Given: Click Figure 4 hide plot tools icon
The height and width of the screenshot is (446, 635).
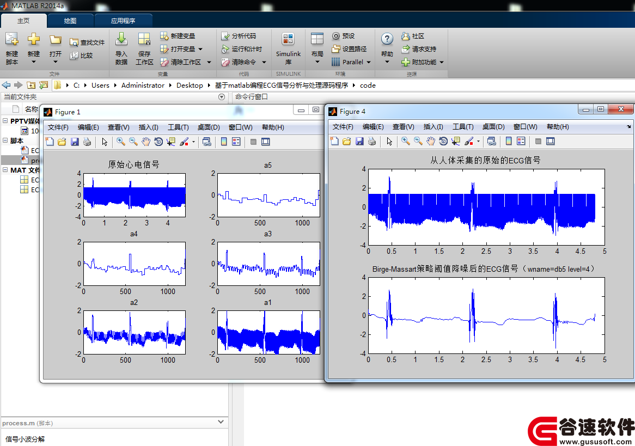Looking at the screenshot, I should [x=538, y=142].
